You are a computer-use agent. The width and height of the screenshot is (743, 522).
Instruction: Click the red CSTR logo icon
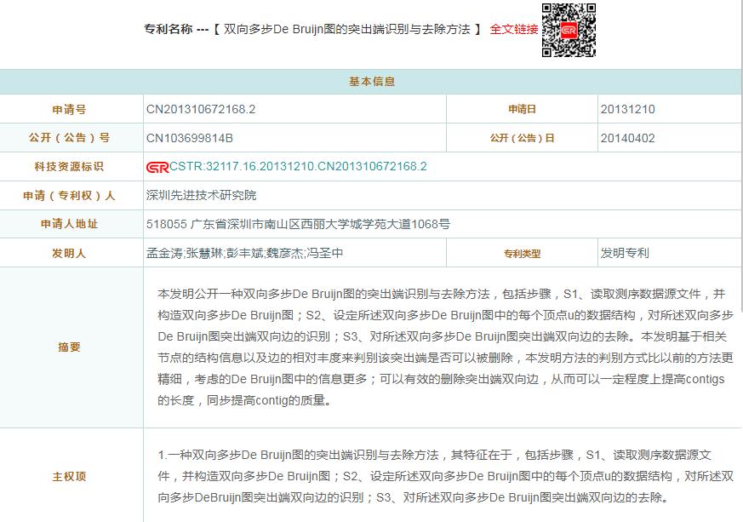tap(157, 167)
